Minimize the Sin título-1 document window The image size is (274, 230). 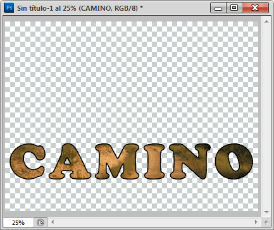218,8
